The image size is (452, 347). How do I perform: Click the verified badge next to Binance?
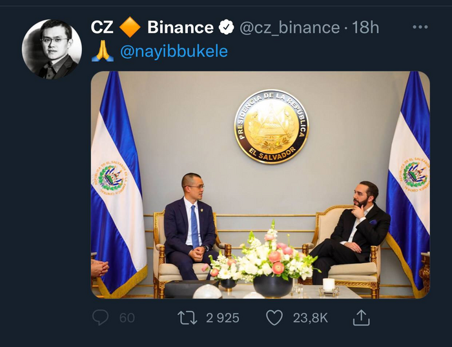226,28
